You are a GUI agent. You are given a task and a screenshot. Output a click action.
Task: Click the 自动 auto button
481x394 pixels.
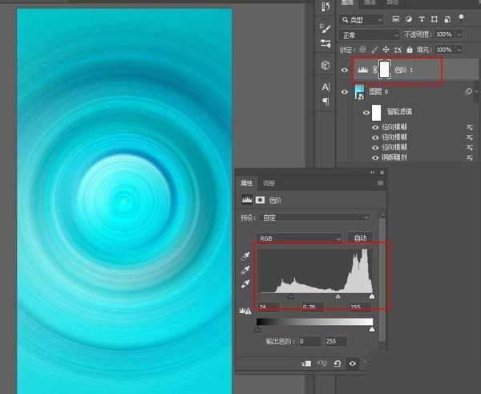(x=360, y=238)
